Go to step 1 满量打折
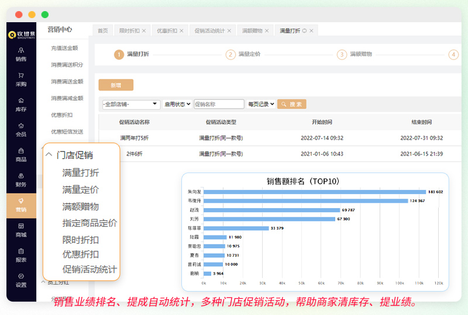Viewport: 468px width, 315px height. pos(132,54)
